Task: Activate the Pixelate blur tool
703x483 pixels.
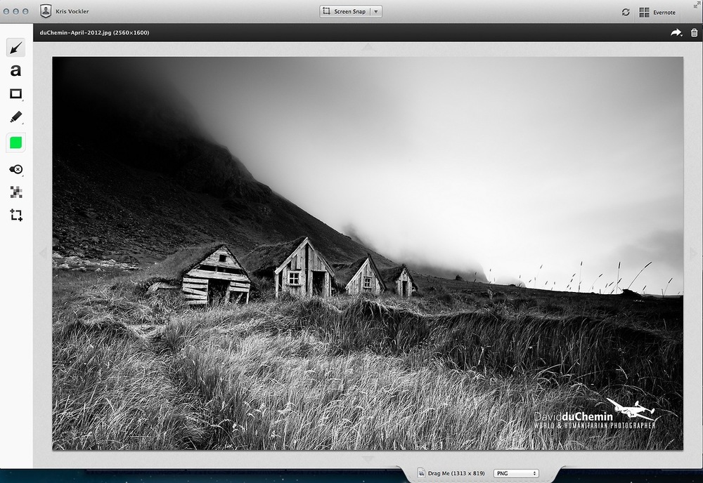Action: click(15, 192)
